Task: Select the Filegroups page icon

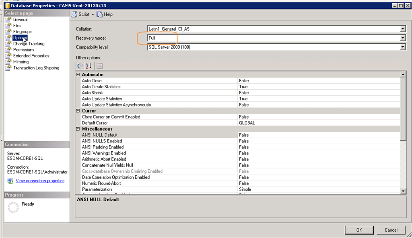Action: point(8,32)
